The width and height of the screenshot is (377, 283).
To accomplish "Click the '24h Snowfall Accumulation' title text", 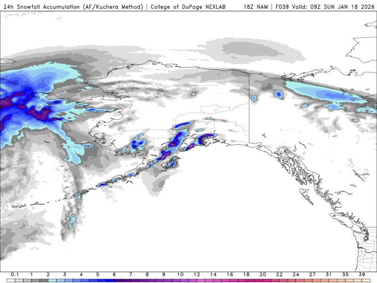I will pos(41,7).
